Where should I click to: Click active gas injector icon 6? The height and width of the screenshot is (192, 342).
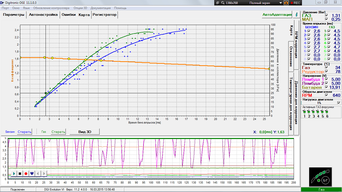(x=327, y=111)
